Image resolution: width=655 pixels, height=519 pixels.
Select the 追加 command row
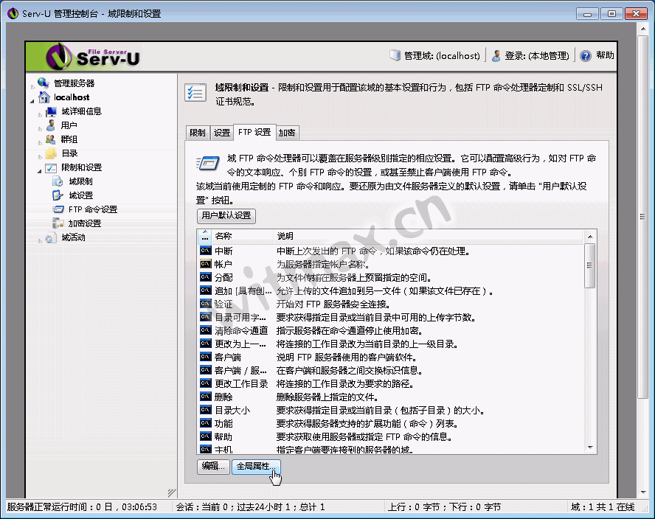click(391, 290)
